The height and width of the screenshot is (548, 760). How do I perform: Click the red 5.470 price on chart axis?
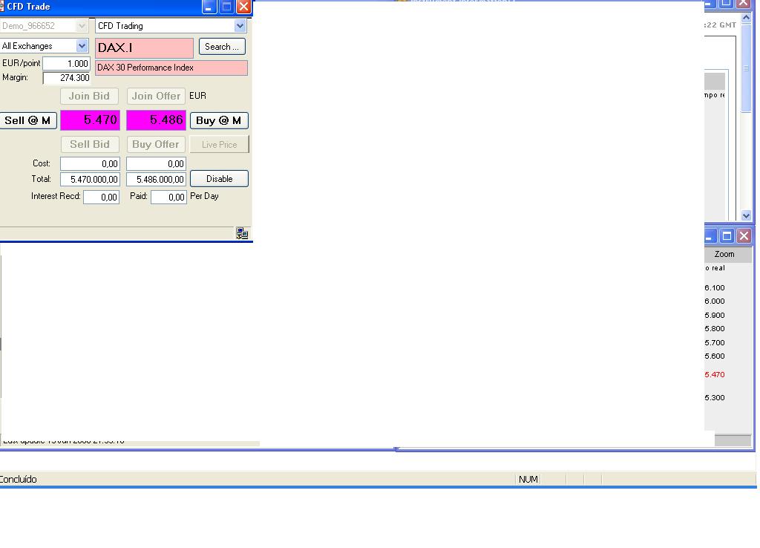(715, 374)
